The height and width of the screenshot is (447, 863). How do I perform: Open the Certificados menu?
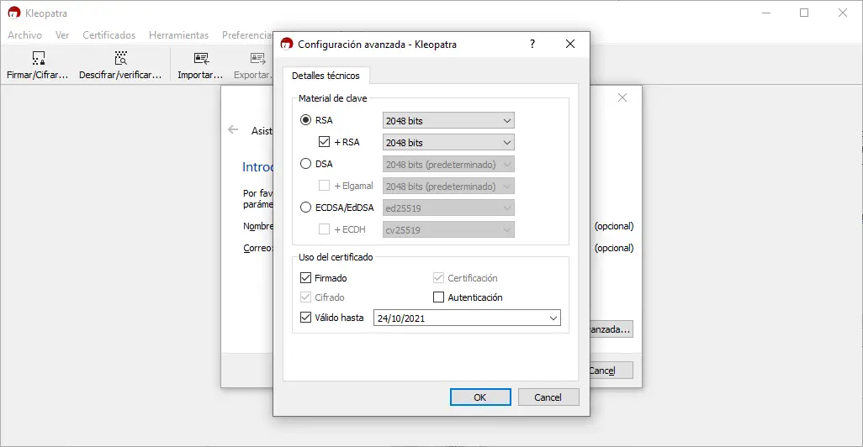pyautogui.click(x=109, y=35)
